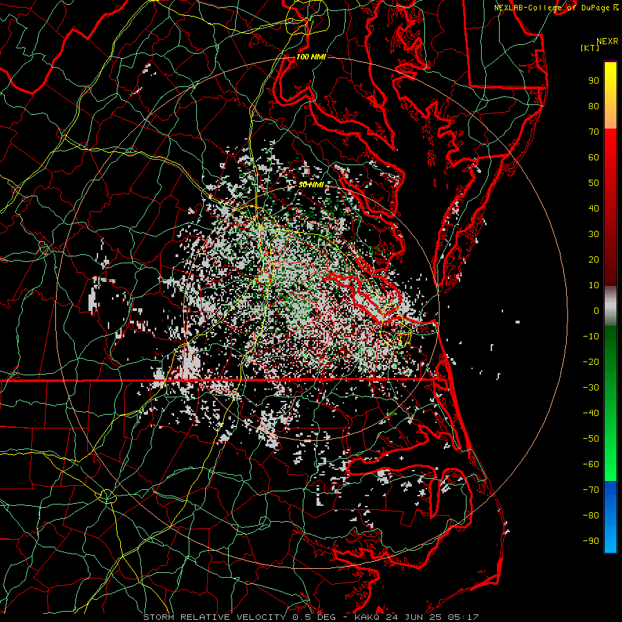Click the blue bottom segment of color bar

coord(610,517)
